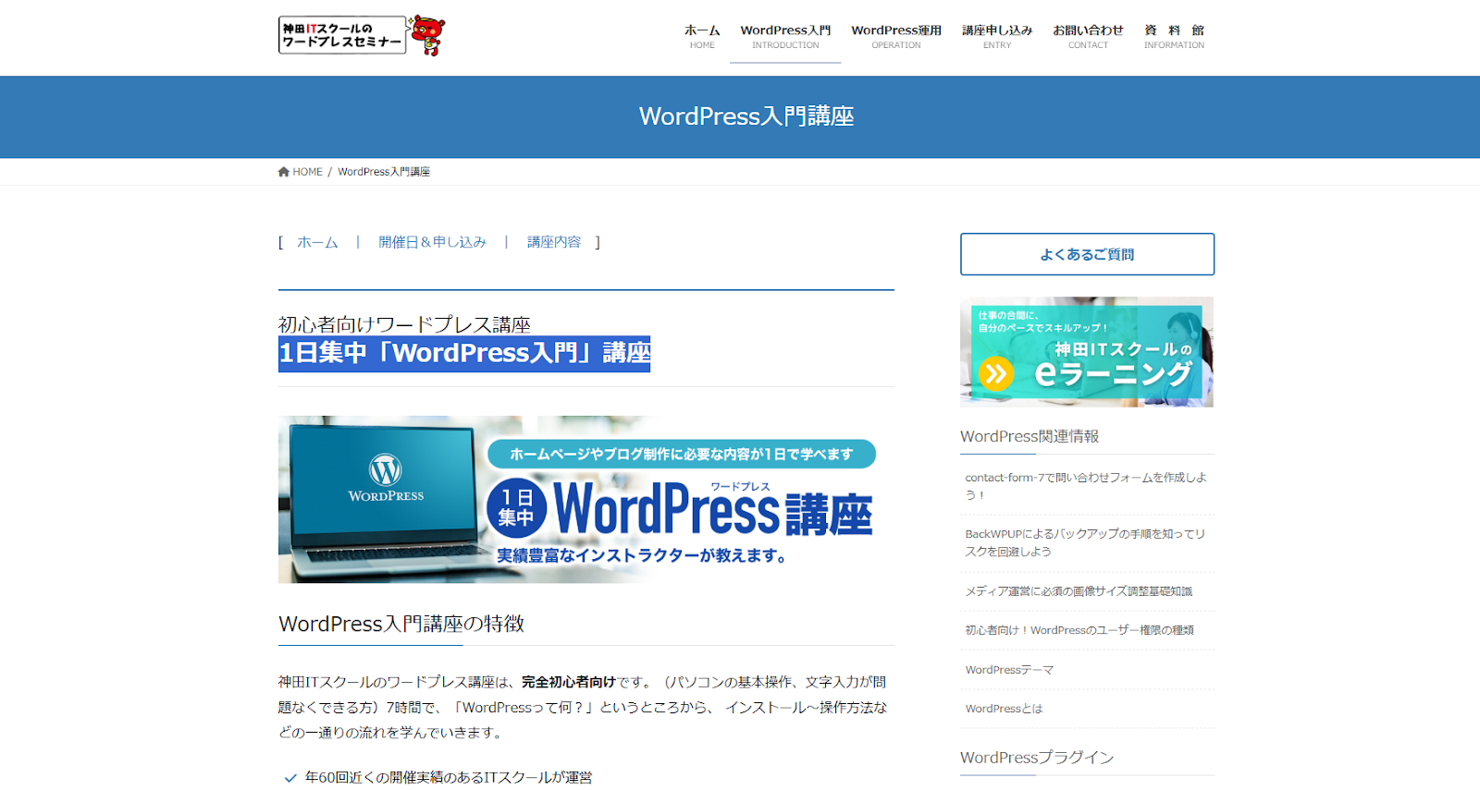Open the WordPressとは sidebar link
Viewport: 1480px width, 790px height.
point(1004,709)
